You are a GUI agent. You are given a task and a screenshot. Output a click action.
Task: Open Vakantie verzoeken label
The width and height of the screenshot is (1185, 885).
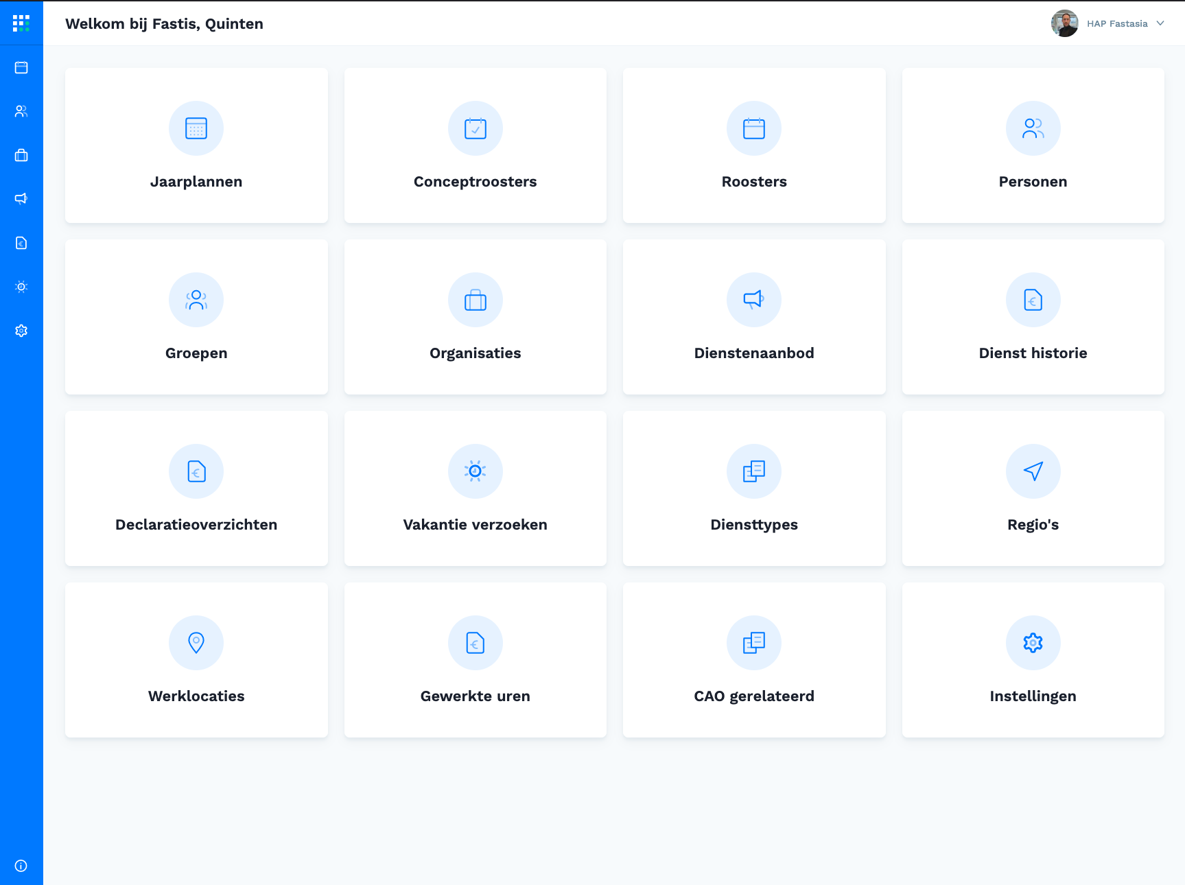tap(476, 525)
